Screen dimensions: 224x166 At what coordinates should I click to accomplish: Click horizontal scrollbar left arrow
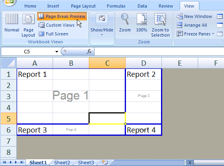point(190,162)
